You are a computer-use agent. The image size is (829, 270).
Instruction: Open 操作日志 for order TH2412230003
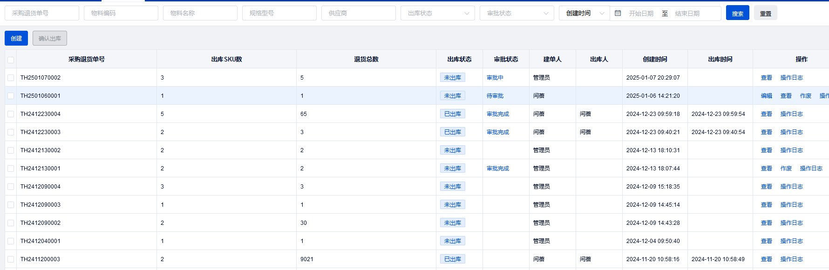pyautogui.click(x=791, y=132)
